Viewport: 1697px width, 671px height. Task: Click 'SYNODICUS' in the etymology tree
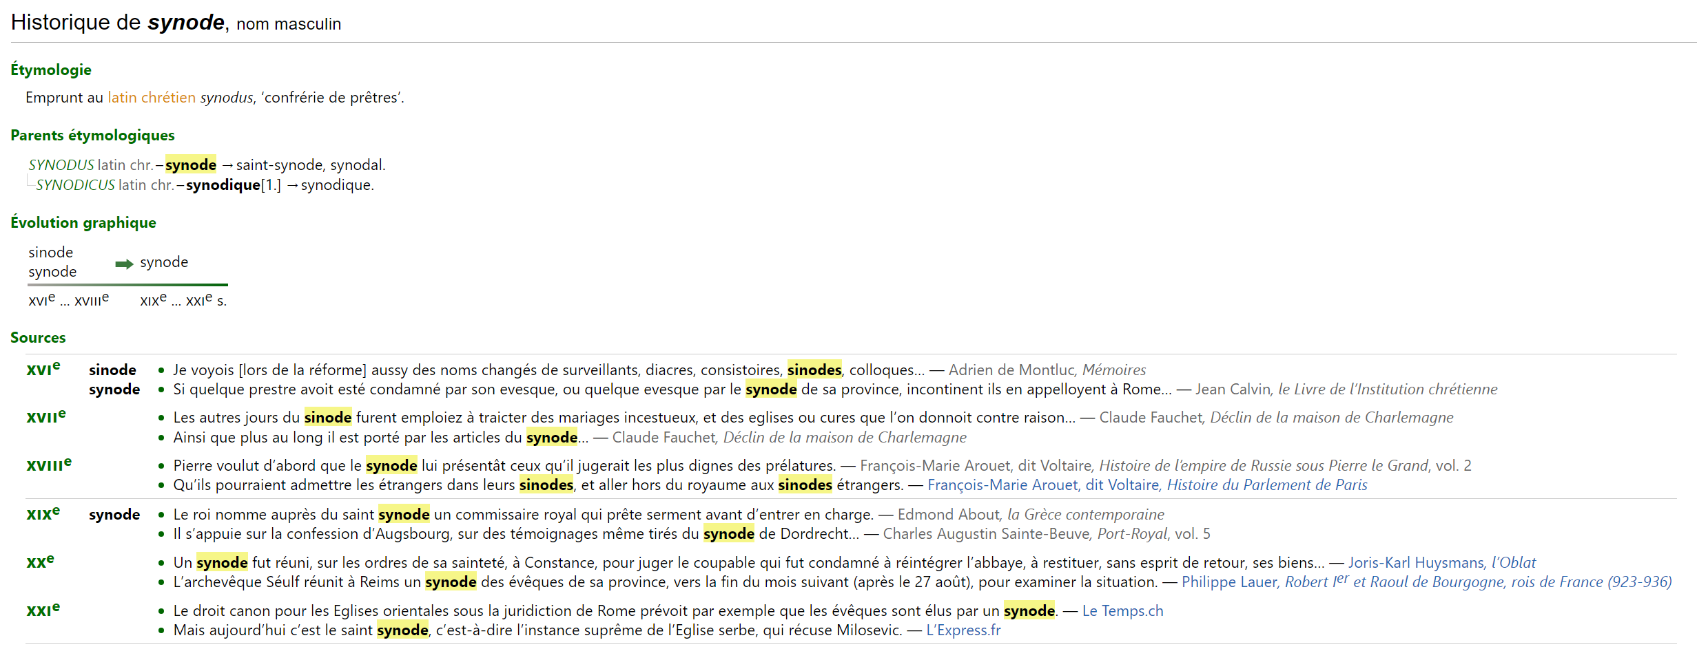pos(75,185)
